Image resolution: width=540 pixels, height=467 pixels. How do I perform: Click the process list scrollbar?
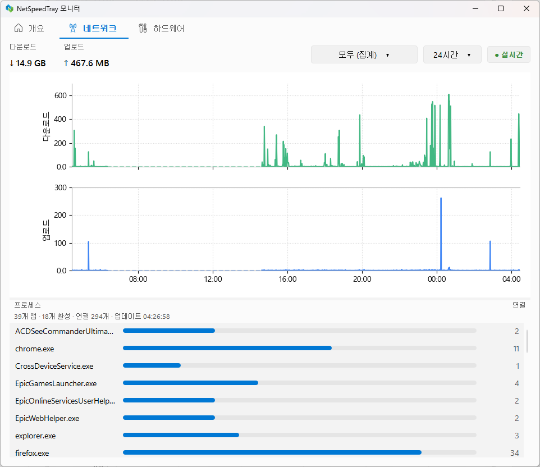pos(527,341)
